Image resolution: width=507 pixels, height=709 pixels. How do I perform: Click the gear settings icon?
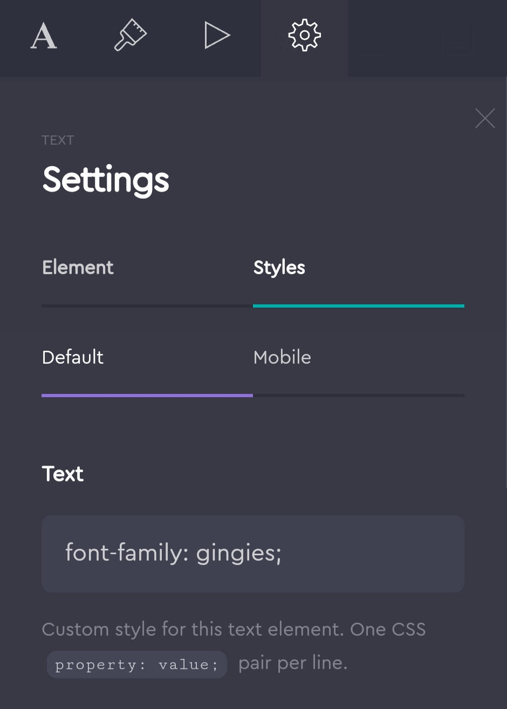[x=304, y=37]
